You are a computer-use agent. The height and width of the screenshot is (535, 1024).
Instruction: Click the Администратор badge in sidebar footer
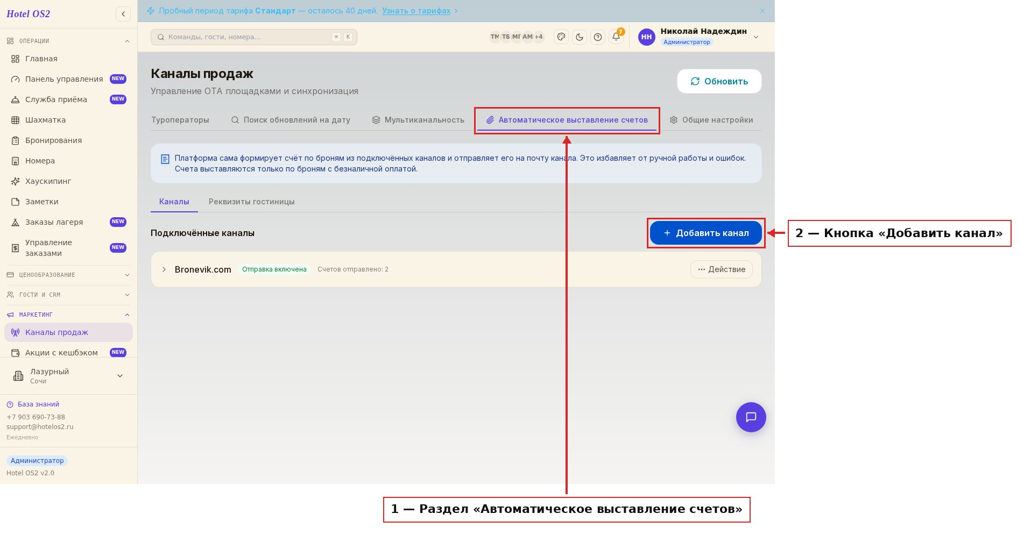coord(37,461)
